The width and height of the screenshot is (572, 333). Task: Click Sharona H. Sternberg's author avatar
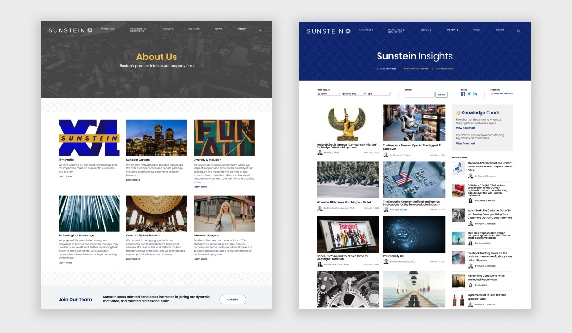point(320,264)
